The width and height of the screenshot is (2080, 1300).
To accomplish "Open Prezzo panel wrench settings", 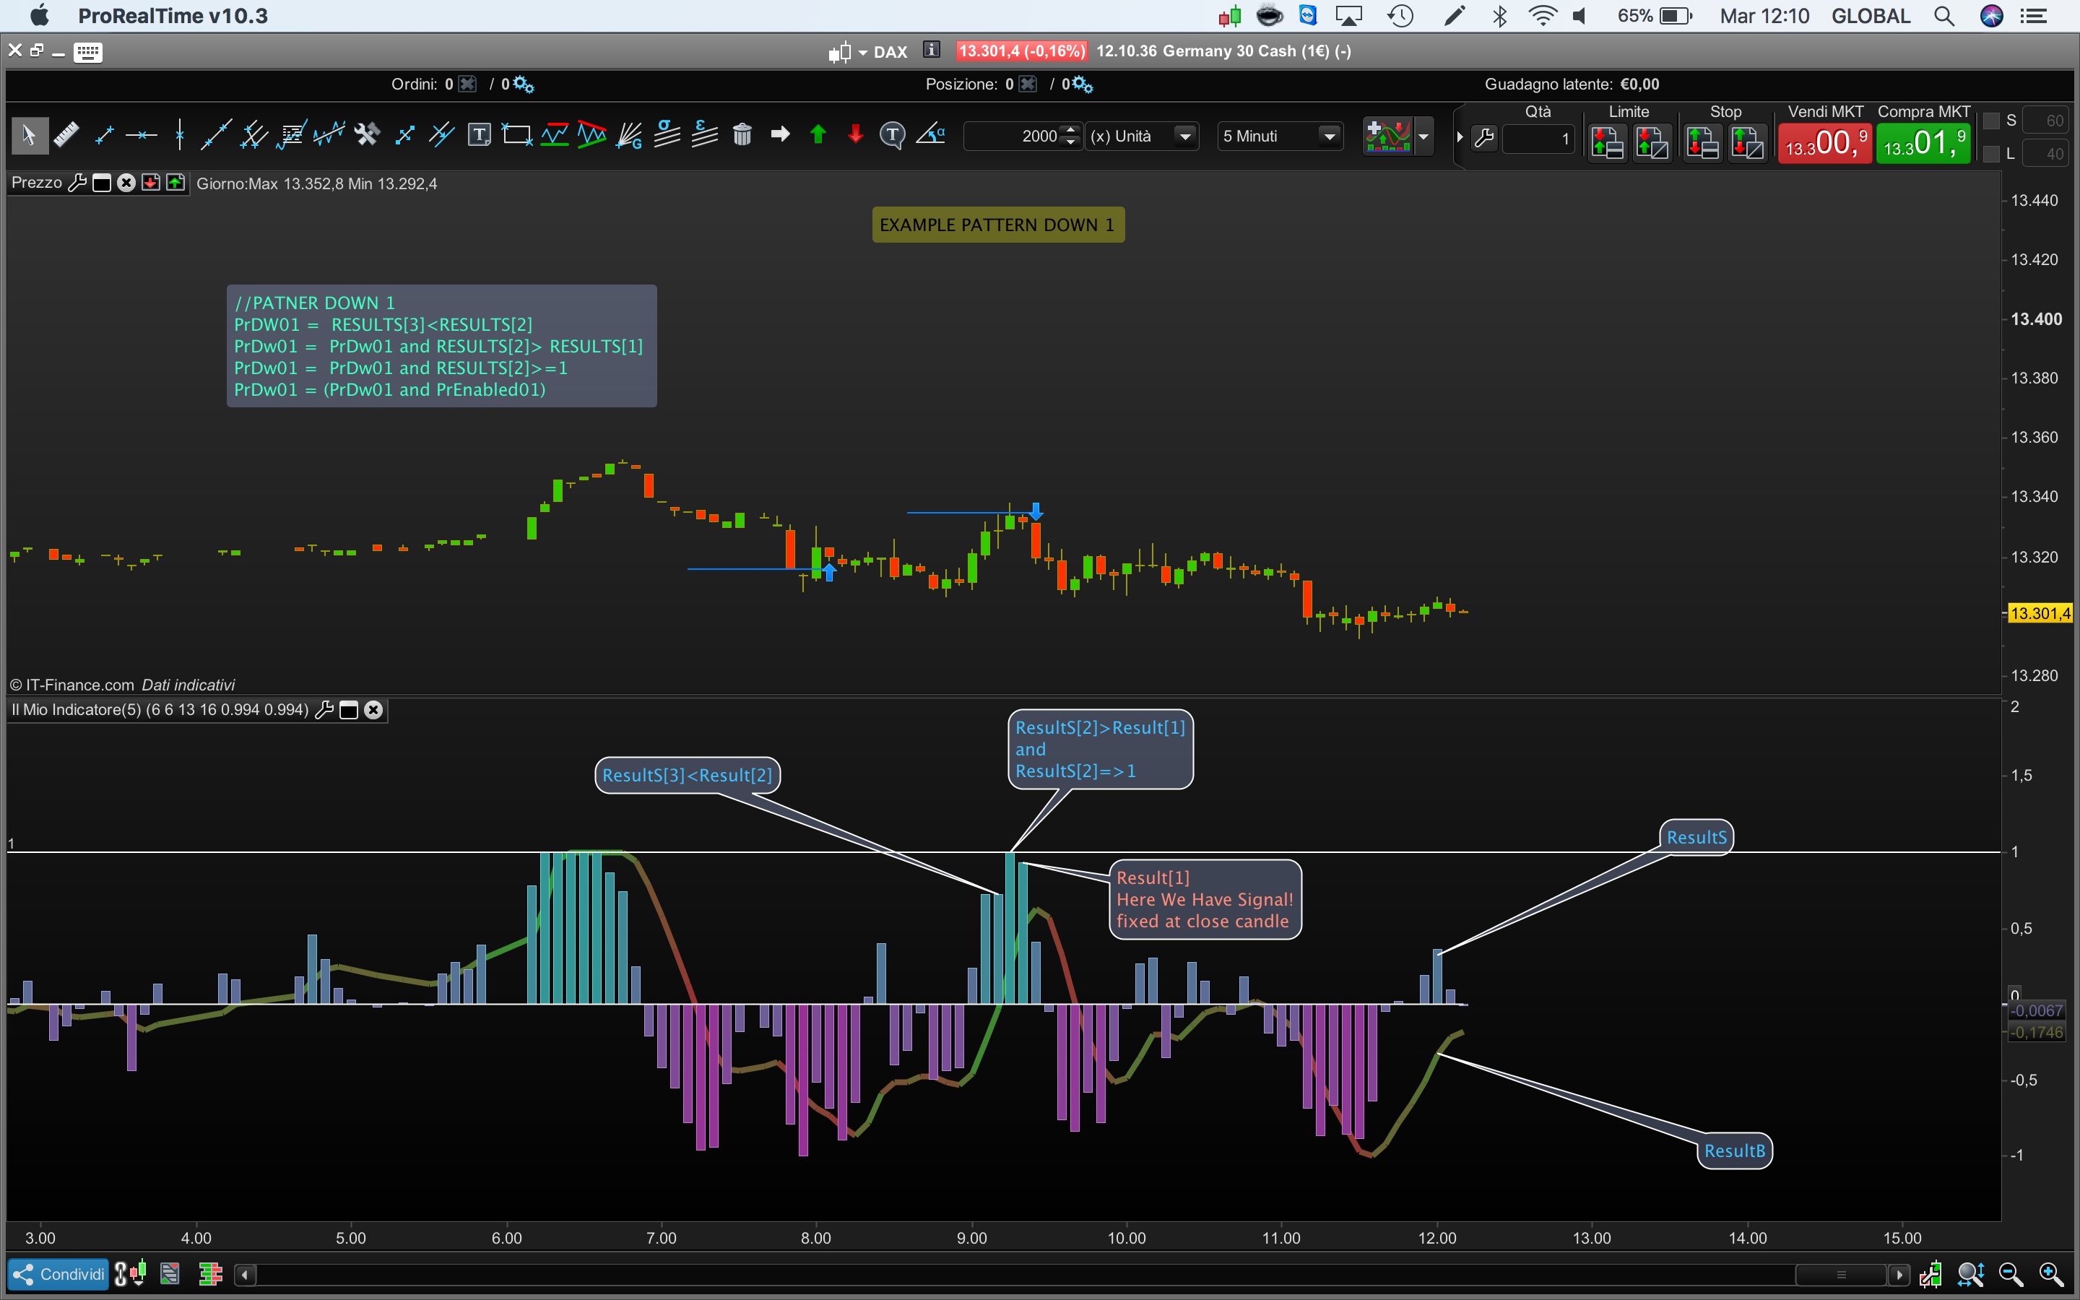I will [x=77, y=183].
